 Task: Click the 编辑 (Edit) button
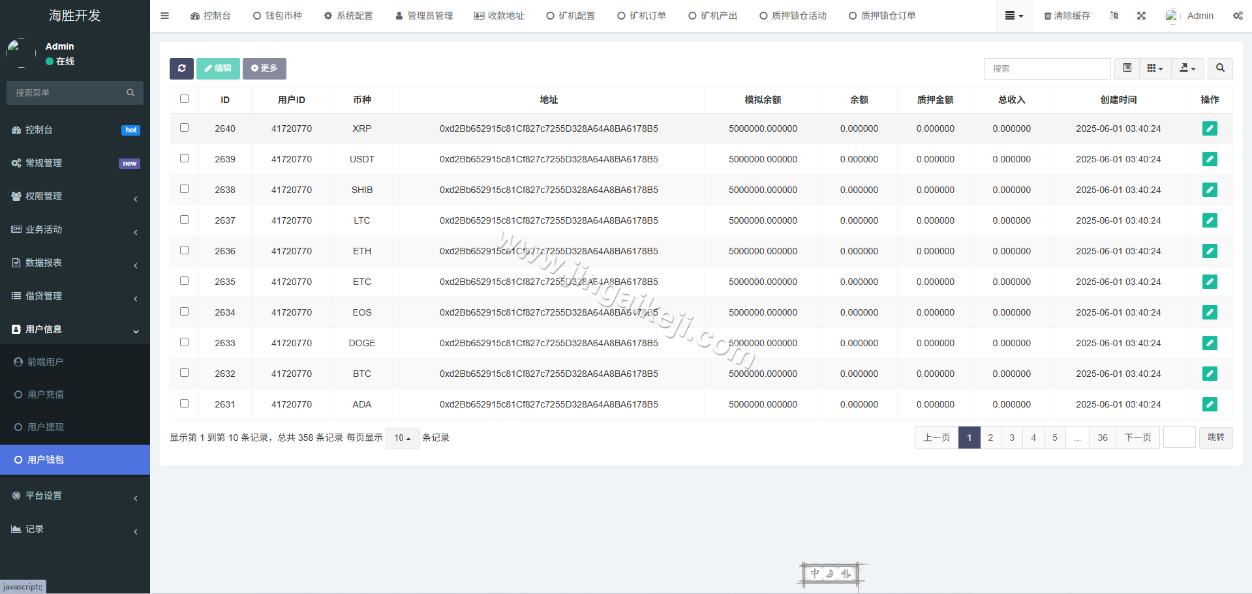pyautogui.click(x=218, y=68)
